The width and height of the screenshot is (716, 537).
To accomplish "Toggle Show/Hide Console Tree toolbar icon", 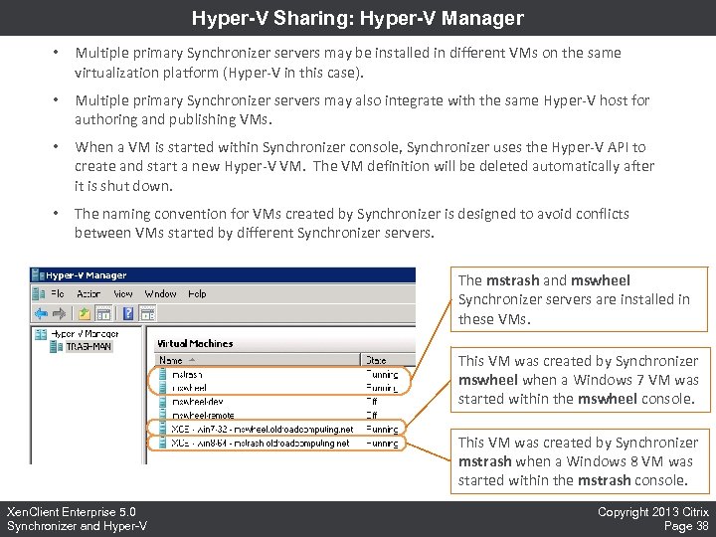I will tap(103, 313).
